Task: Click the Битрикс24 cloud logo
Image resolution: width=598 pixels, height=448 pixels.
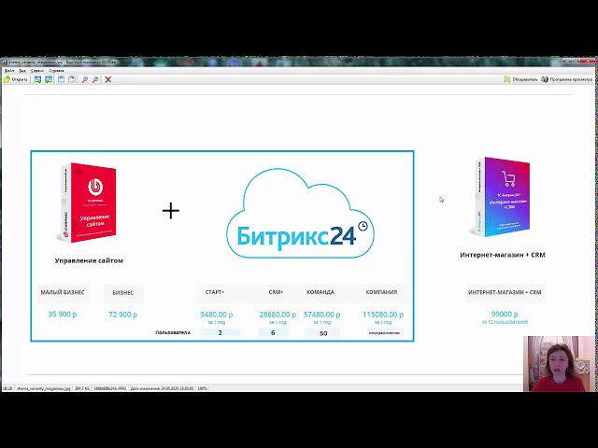Action: point(300,214)
